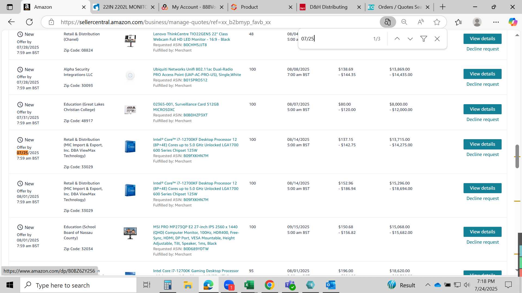Viewport: 522px width, 293px height.
Task: Open Zoom from the taskbar
Action: coord(229,285)
